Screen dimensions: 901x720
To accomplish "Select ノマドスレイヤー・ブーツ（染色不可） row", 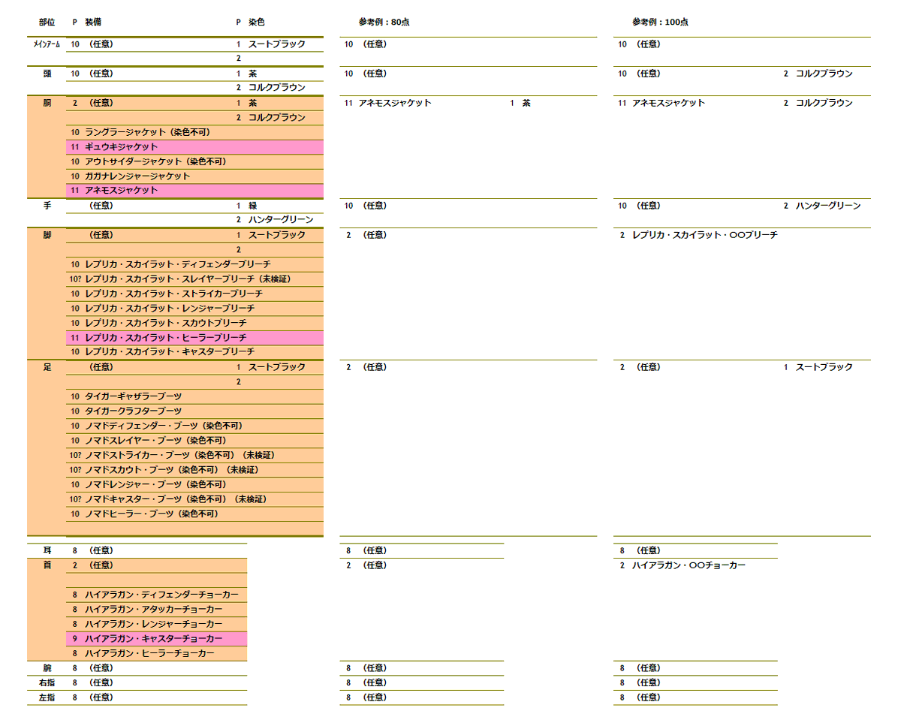I will pos(194,441).
